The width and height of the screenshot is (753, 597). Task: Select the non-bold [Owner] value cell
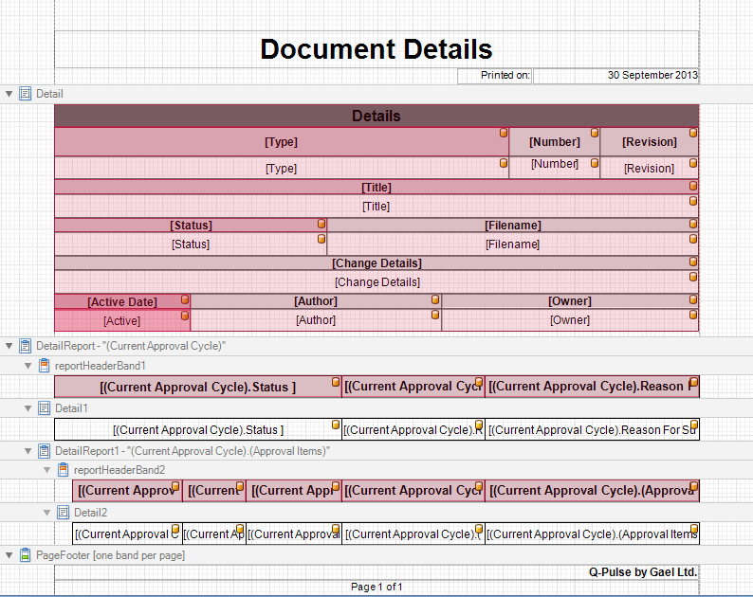point(570,319)
